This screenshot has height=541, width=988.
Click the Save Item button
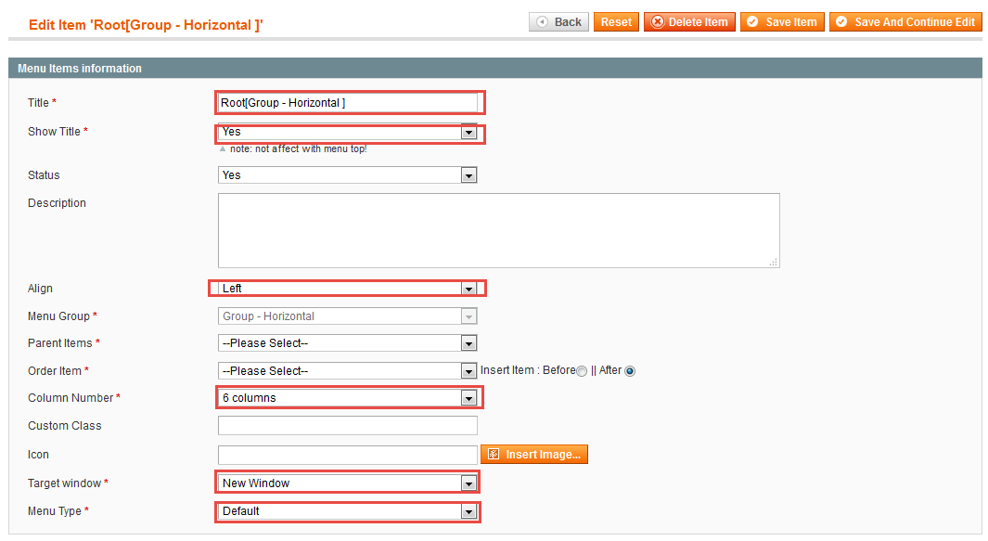pos(782,22)
